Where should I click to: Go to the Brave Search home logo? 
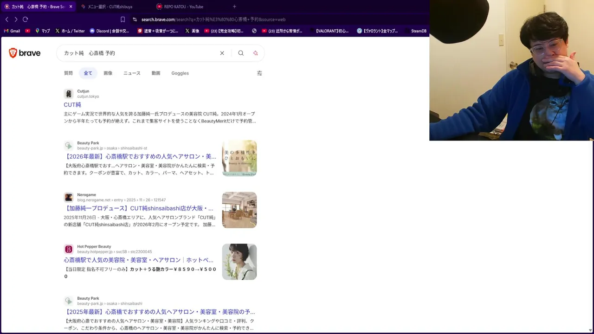(25, 53)
